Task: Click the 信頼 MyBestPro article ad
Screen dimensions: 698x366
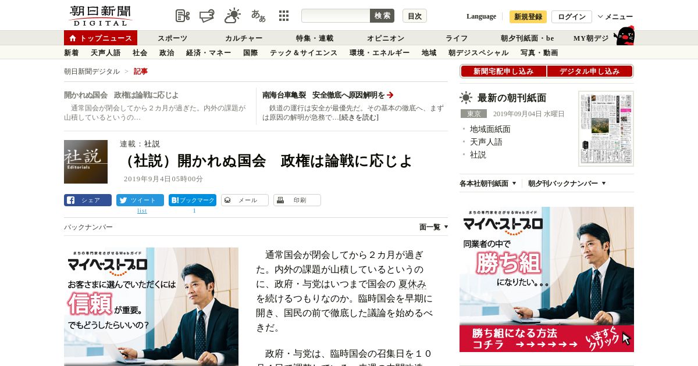Action: coord(151,307)
